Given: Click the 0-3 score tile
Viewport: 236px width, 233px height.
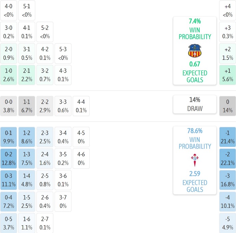Looking at the screenshot, I should pos(9,180).
